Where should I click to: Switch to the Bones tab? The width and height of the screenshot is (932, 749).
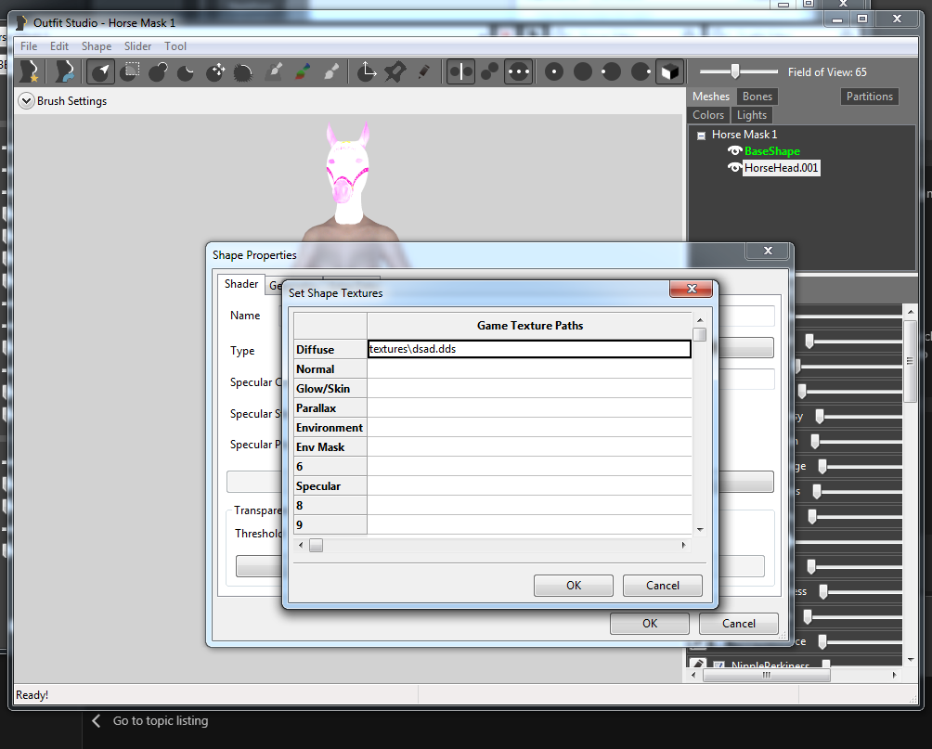point(757,97)
